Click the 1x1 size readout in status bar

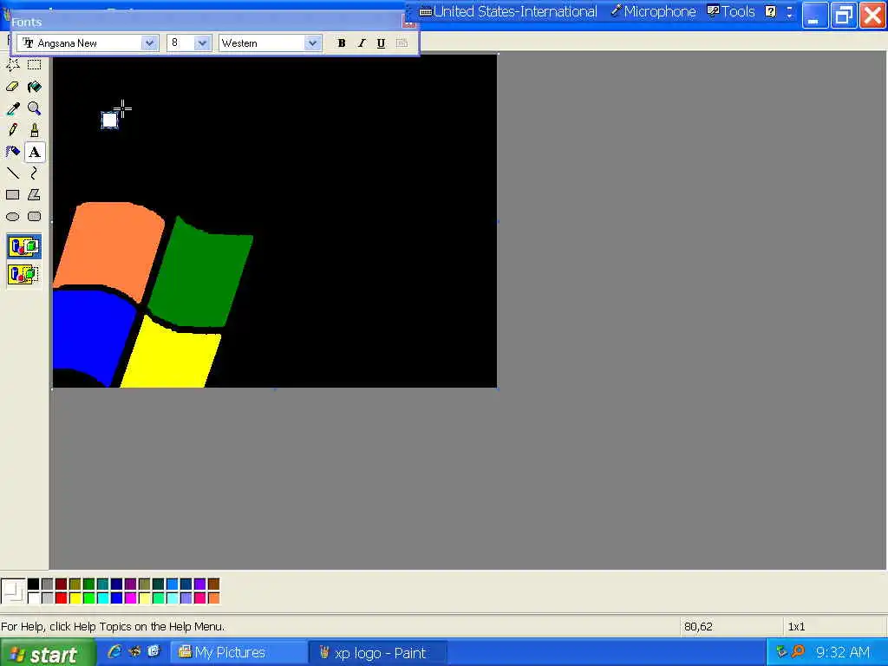click(796, 626)
